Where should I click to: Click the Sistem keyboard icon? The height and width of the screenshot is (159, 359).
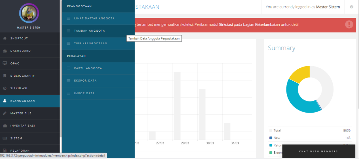pyautogui.click(x=5, y=138)
